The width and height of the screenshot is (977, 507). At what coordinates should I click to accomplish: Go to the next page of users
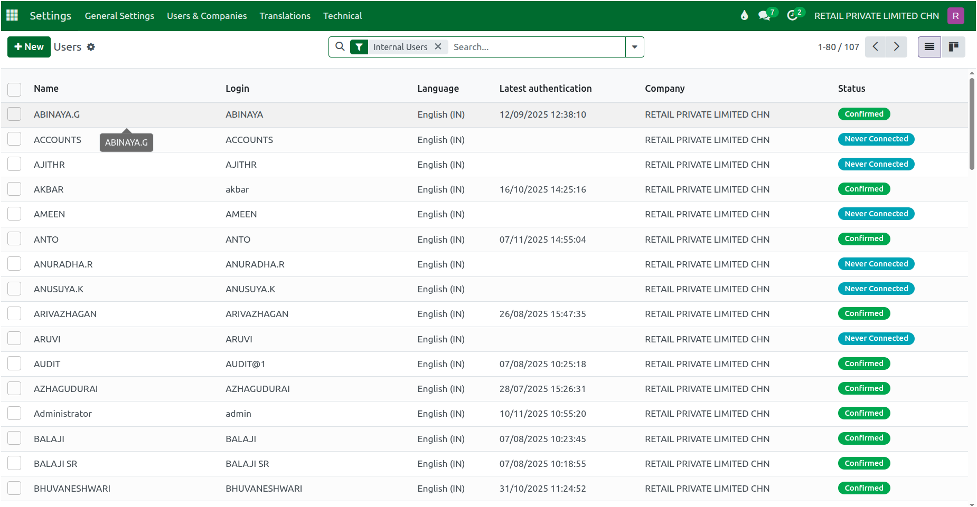(x=896, y=47)
